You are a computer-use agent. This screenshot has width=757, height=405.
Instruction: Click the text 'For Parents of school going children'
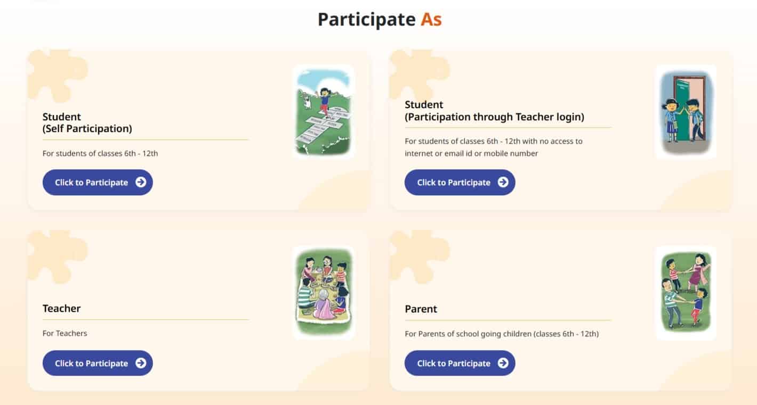501,334
